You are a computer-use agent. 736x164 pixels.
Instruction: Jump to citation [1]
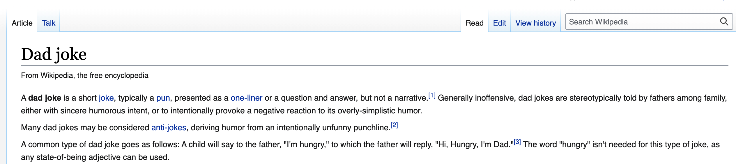tap(432, 95)
